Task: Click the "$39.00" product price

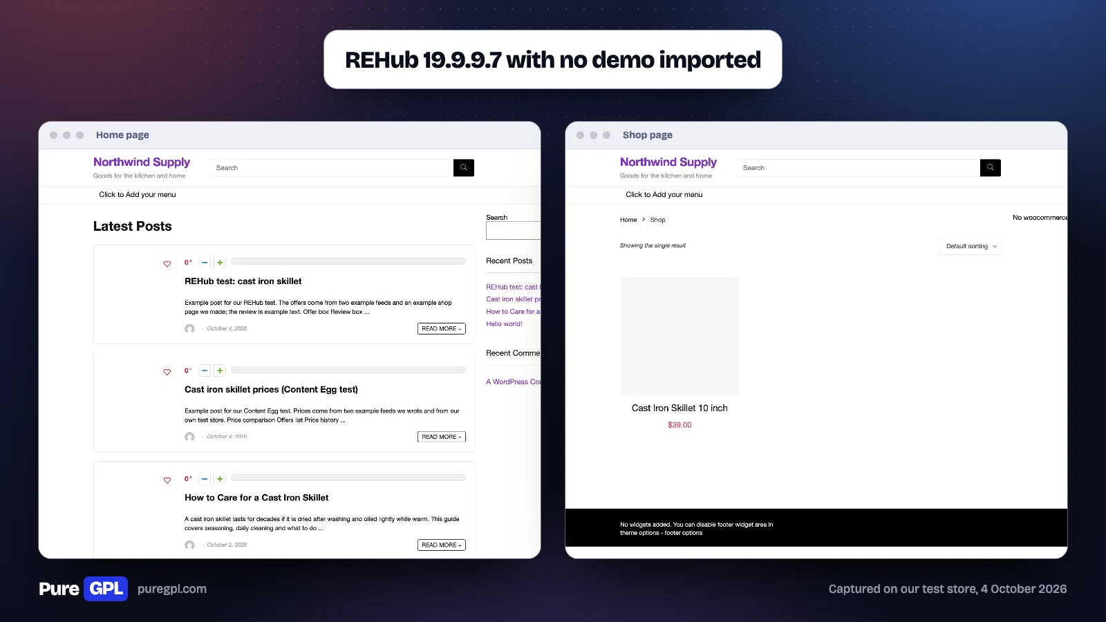Action: point(679,425)
